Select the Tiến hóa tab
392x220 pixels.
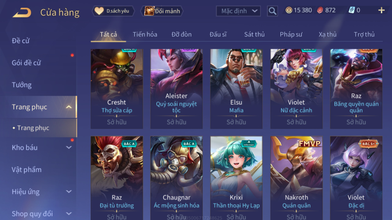coord(145,34)
